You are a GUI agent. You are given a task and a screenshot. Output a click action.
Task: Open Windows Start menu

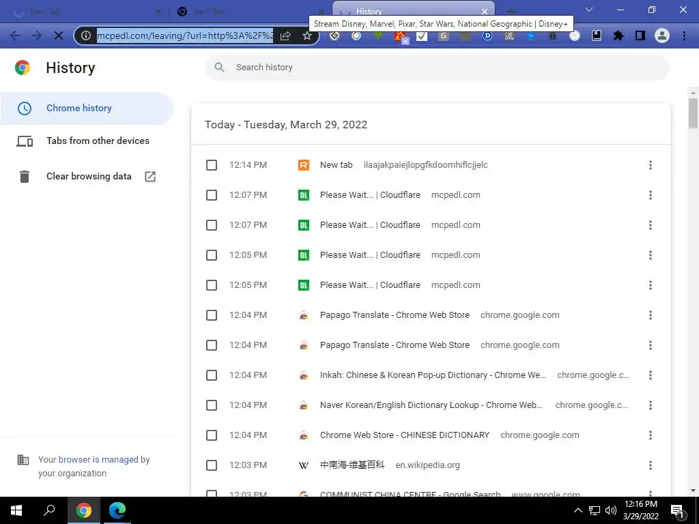(16, 510)
